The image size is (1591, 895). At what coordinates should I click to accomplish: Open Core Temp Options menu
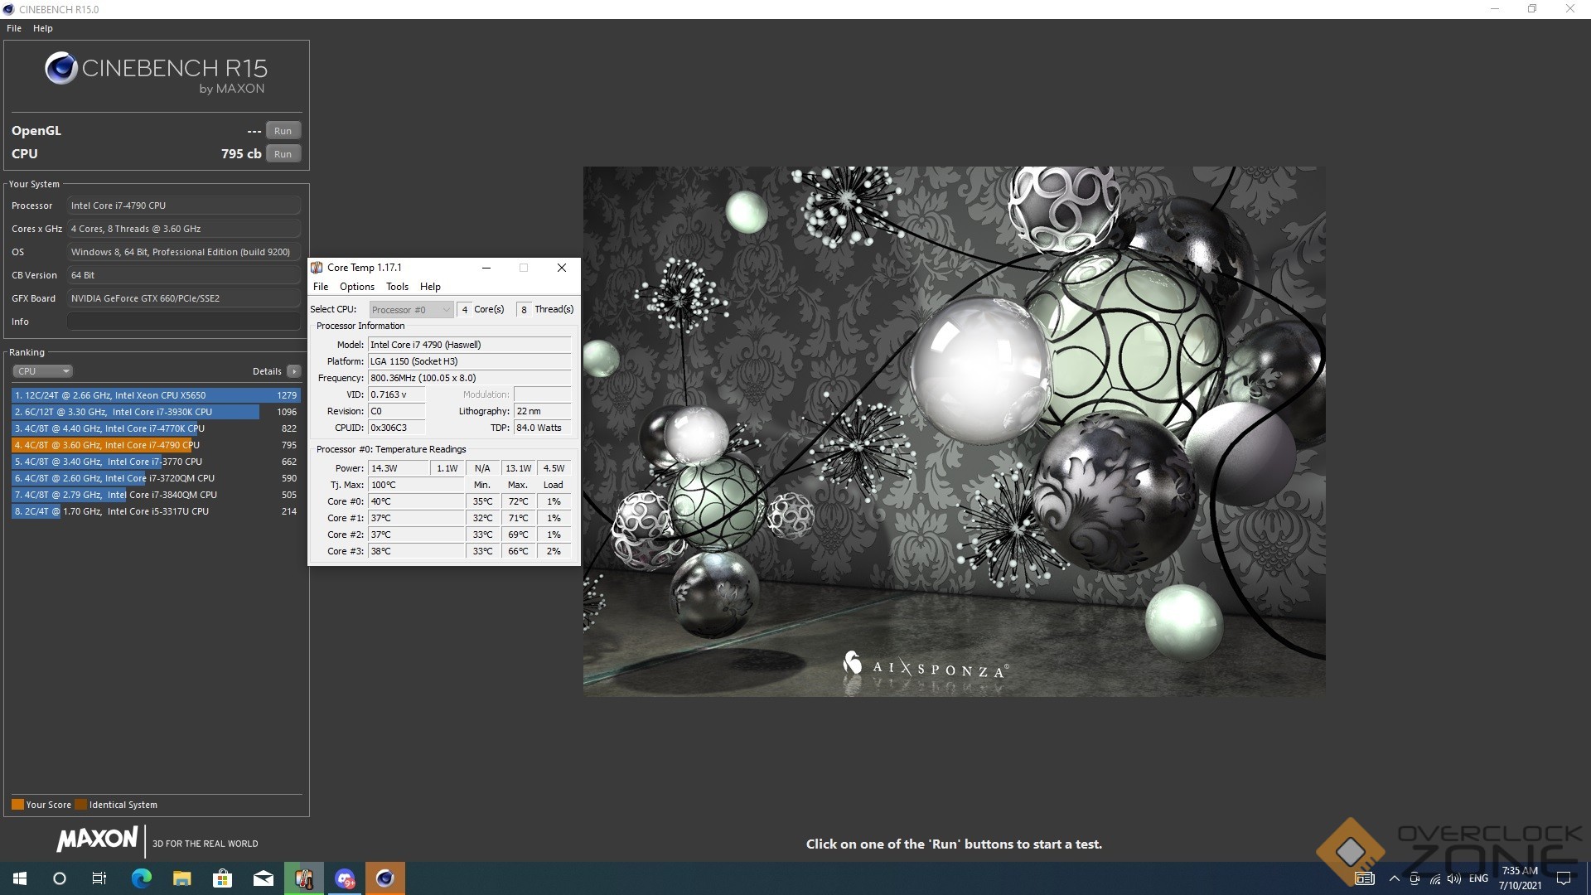click(x=356, y=287)
